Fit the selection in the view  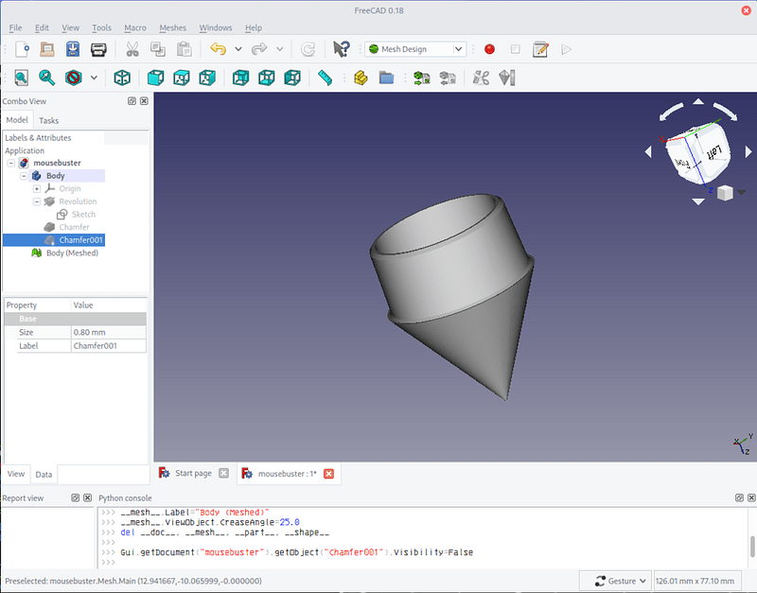46,78
